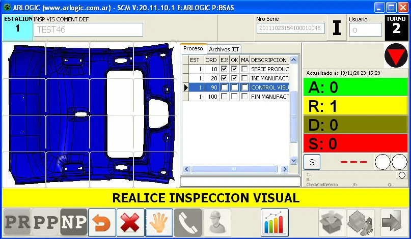This screenshot has height=239, width=411.
Task: Check OK box for CONTROL VISU row
Action: point(235,87)
